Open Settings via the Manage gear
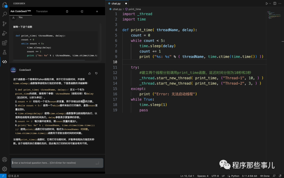The width and height of the screenshot is (284, 178). coord(4,169)
